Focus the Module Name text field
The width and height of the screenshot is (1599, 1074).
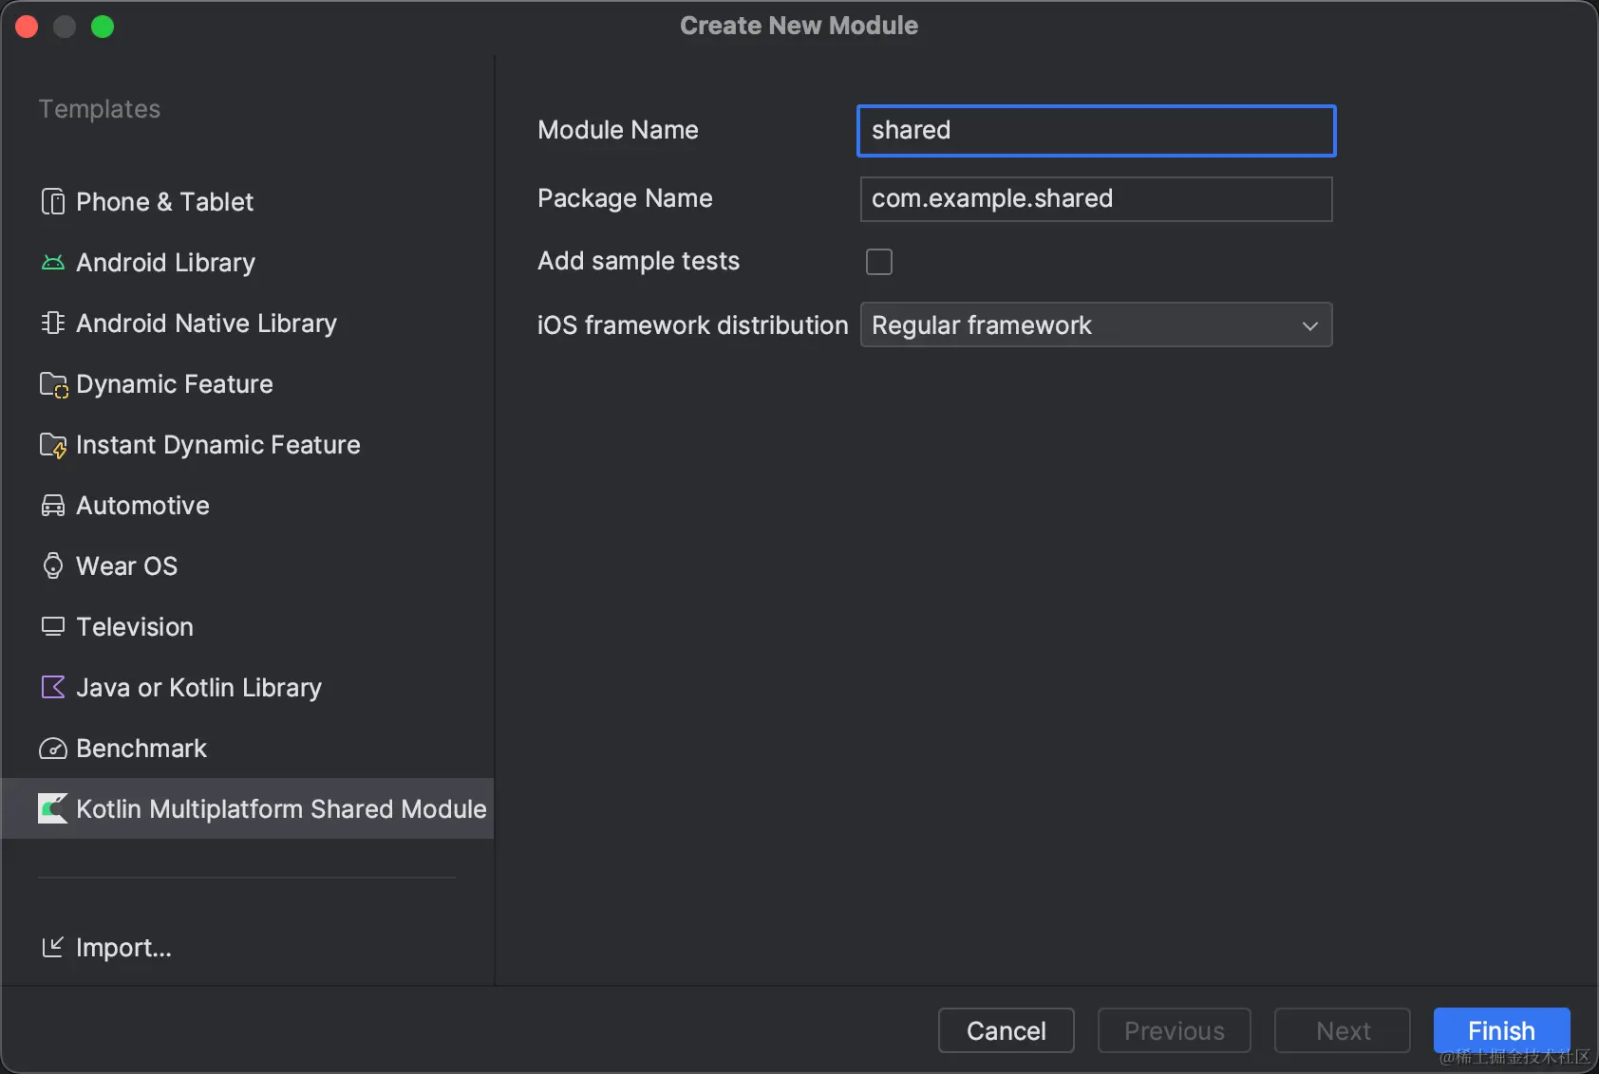click(1096, 131)
